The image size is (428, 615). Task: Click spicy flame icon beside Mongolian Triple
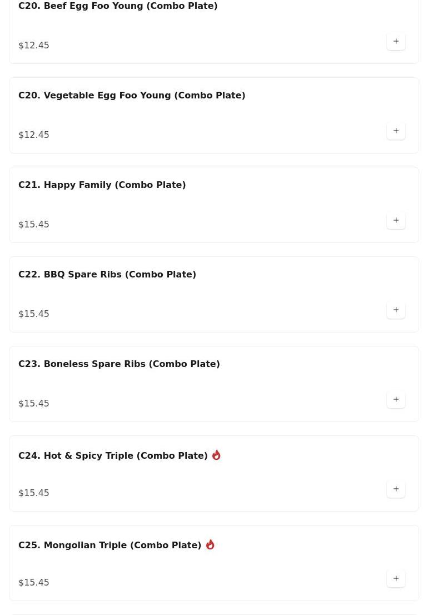(210, 544)
